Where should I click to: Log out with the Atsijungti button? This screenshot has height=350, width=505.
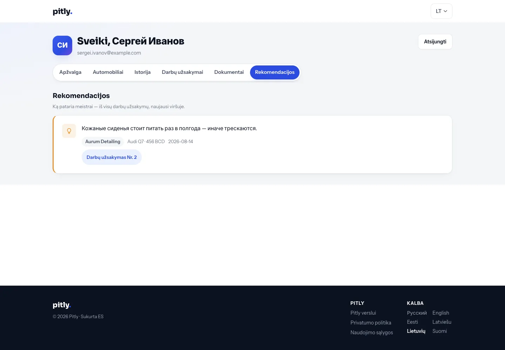coord(435,42)
